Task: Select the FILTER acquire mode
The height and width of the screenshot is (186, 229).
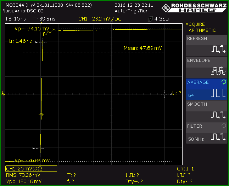Action: [207, 133]
